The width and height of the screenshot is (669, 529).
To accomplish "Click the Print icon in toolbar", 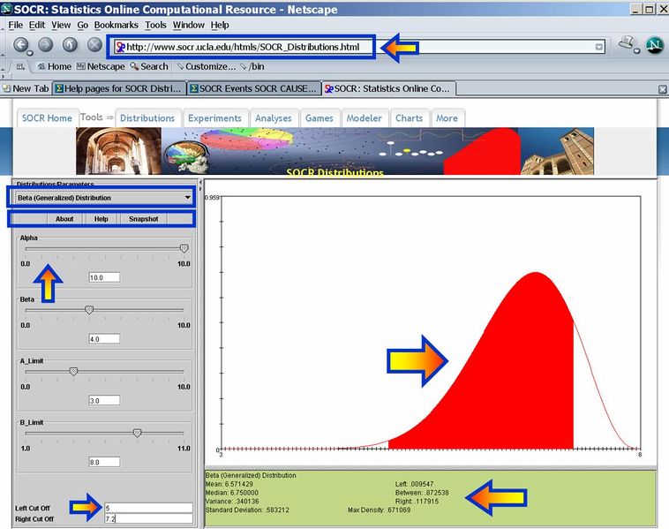I will 628,44.
